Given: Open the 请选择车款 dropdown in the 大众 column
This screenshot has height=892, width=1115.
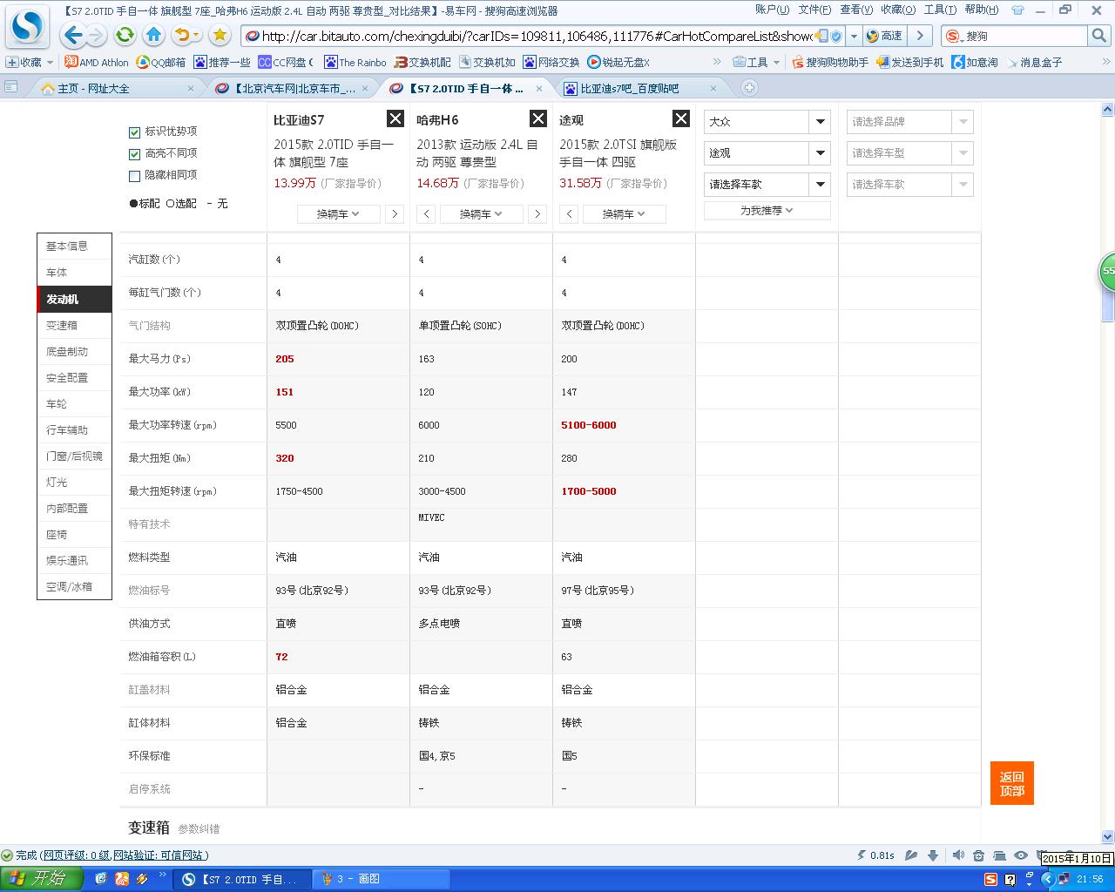Looking at the screenshot, I should click(767, 185).
